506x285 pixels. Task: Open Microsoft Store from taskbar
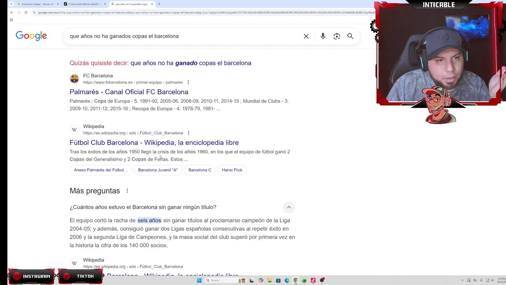pyautogui.click(x=278, y=280)
